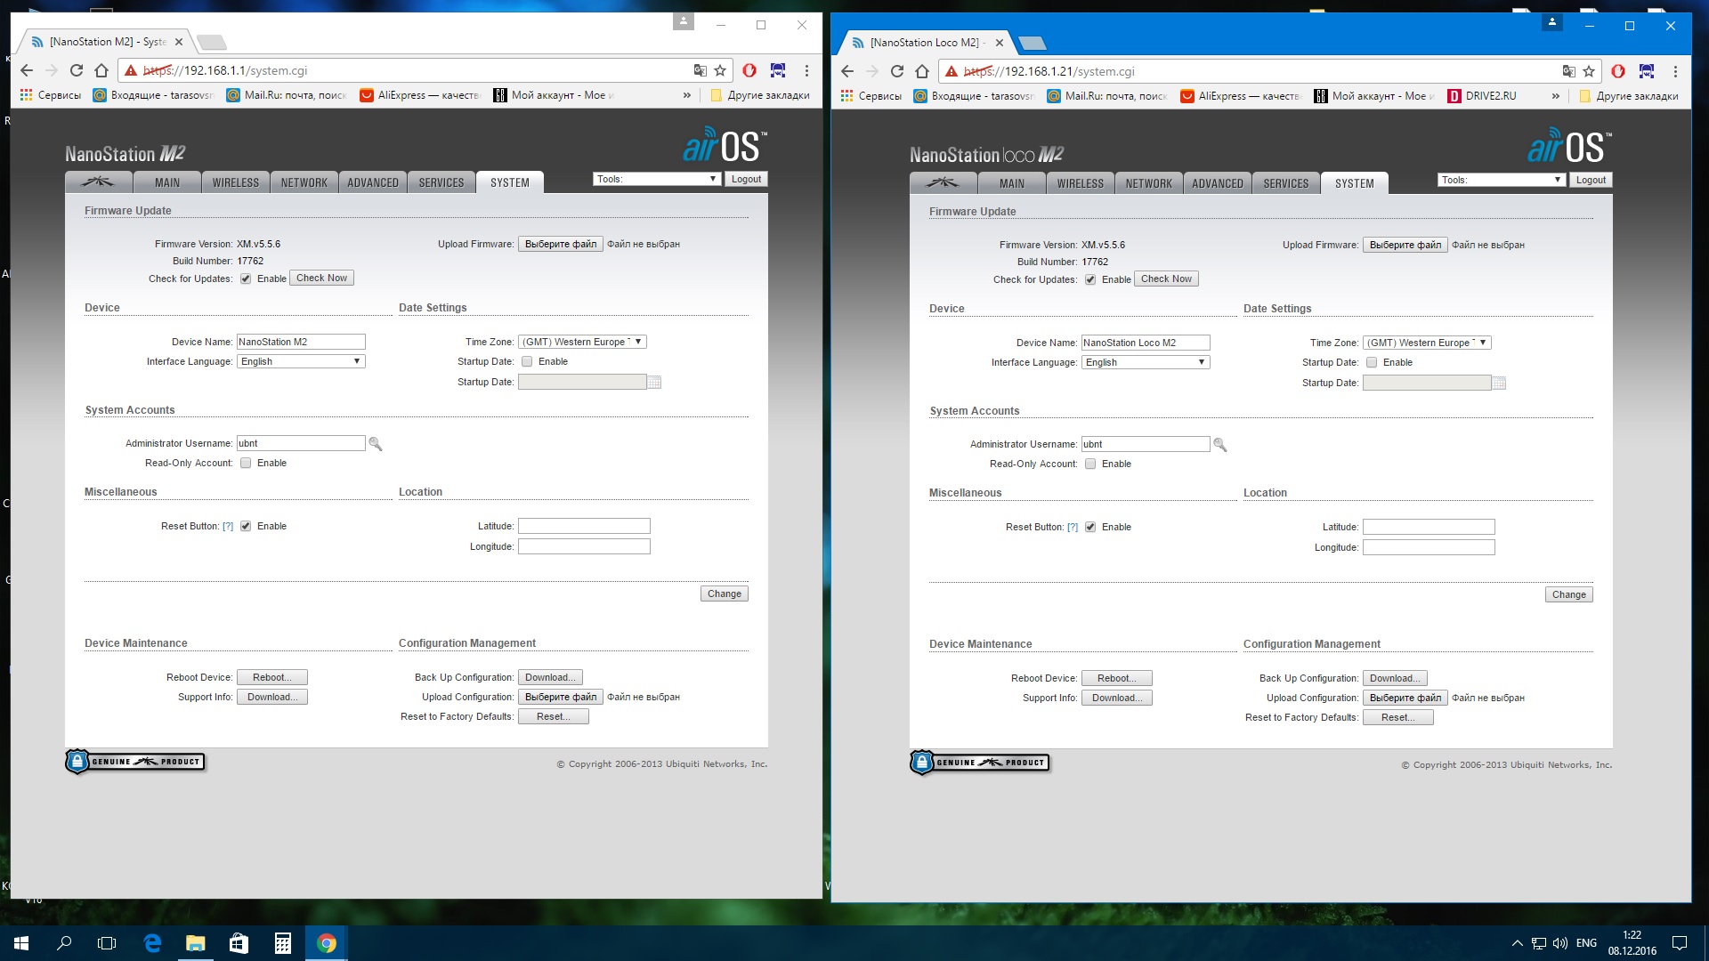Click Reset... factory defaults in left window
Screen dimensions: 1709x961
(553, 716)
